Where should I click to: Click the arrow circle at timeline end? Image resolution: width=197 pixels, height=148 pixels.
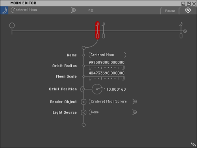pyautogui.click(x=185, y=31)
